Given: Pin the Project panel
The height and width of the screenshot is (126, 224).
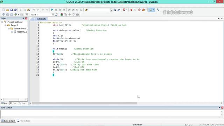Looking at the screenshot, I should 23,19.
